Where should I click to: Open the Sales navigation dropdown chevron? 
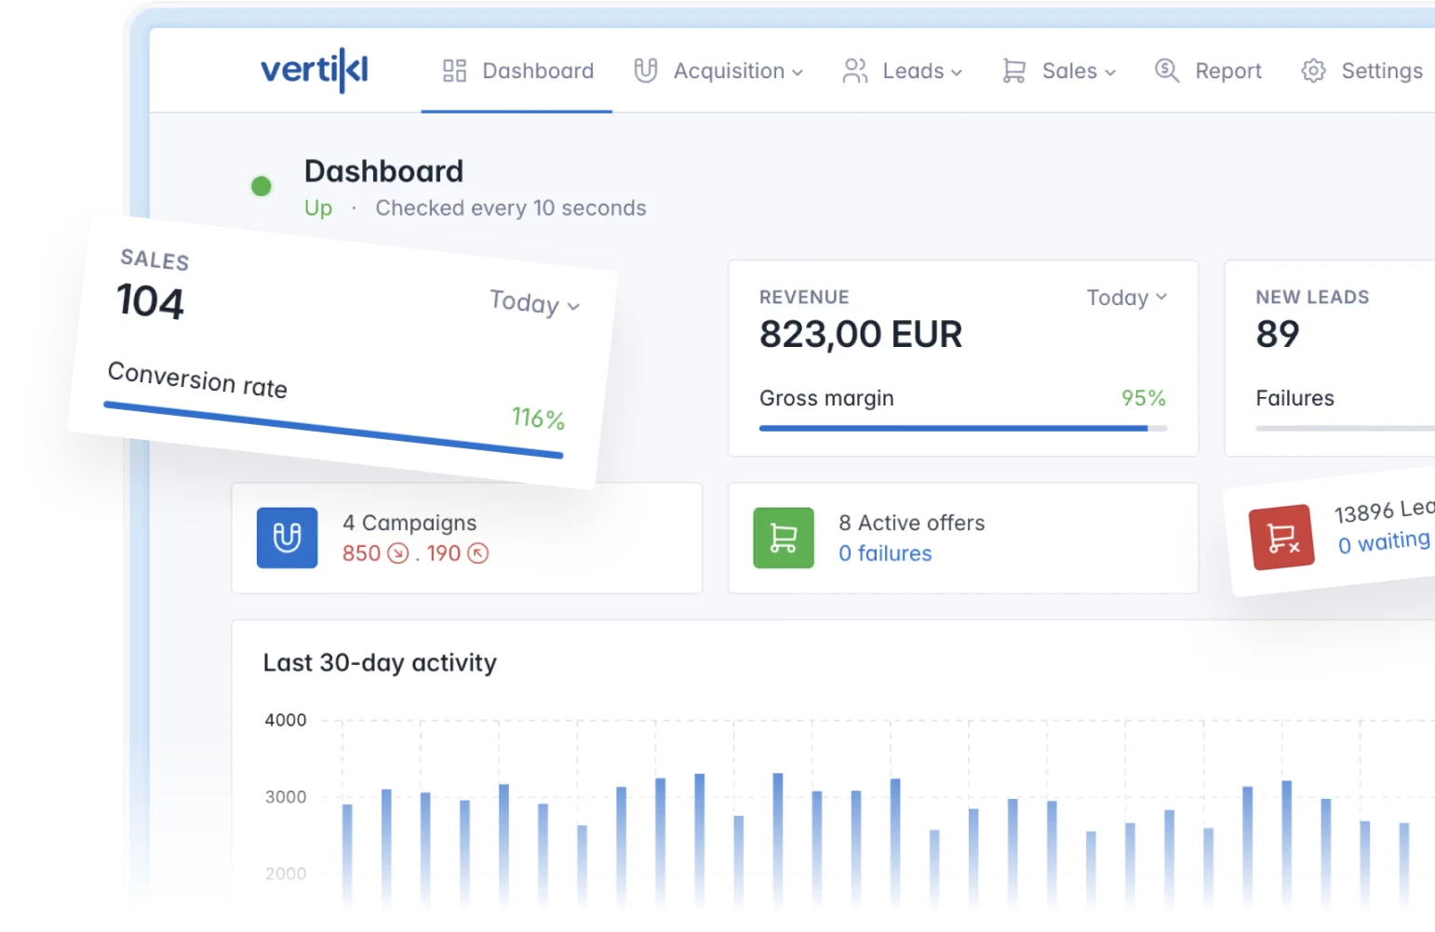1111,72
